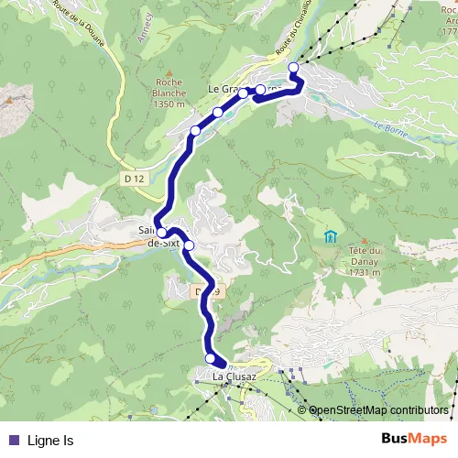The height and width of the screenshot is (458, 458).
Task: Open the BusMaps logo link
Action: pyautogui.click(x=414, y=439)
